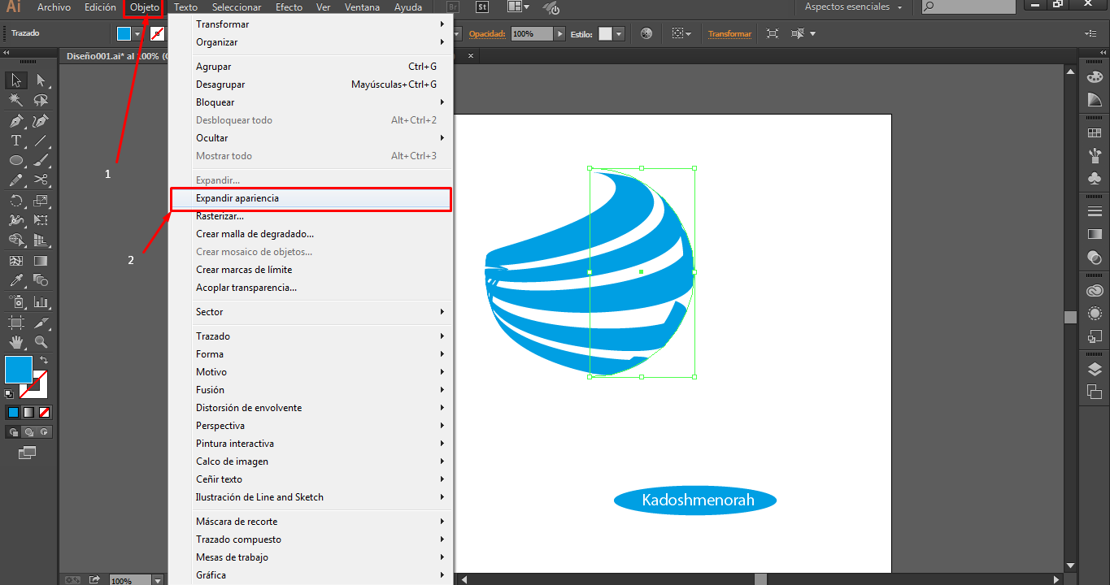This screenshot has width=1110, height=585.
Task: Select the Eyedropper tool
Action: [16, 281]
